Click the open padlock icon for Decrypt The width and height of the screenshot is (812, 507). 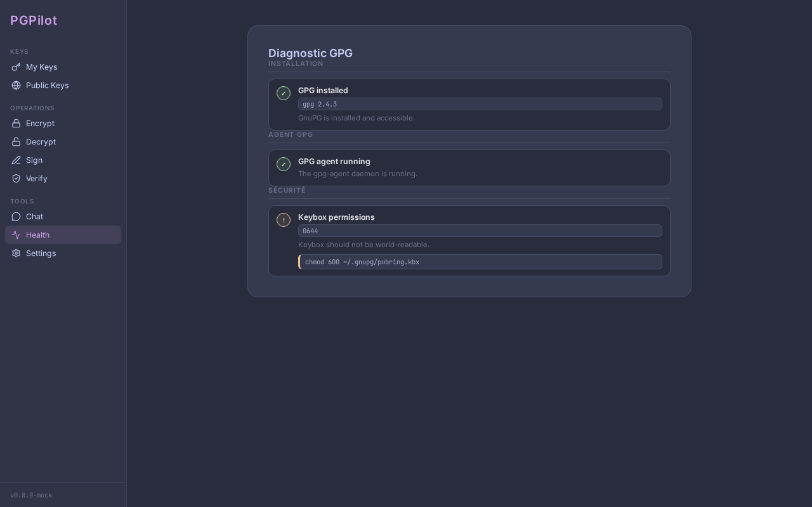click(x=16, y=142)
